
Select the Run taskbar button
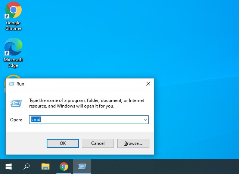coord(82,167)
